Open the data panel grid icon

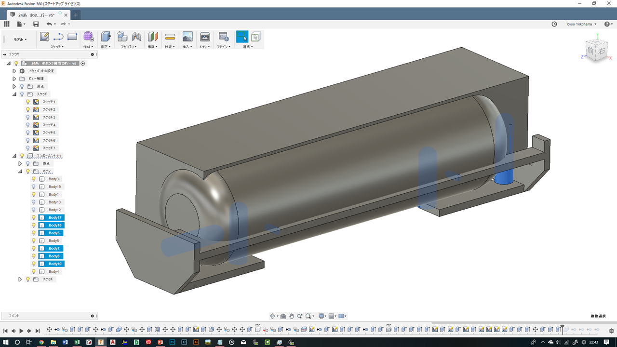7,24
